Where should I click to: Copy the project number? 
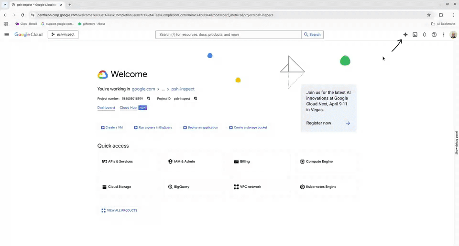point(148,99)
